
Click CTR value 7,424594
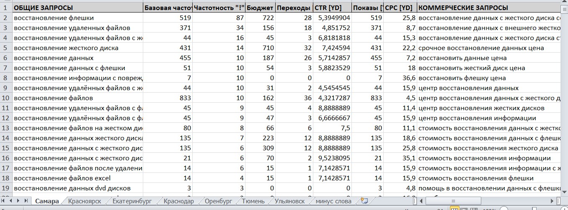(x=332, y=48)
